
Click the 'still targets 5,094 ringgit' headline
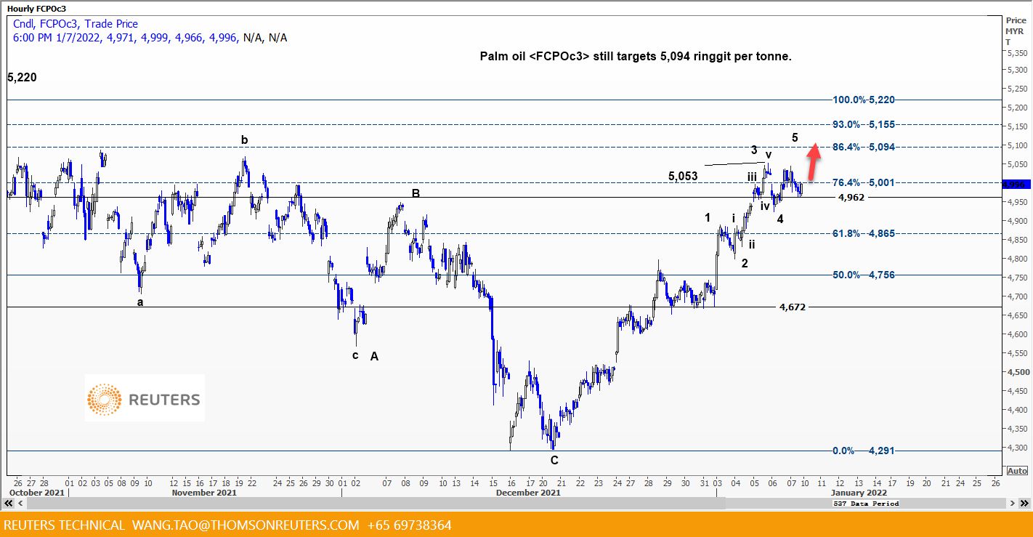coord(636,56)
